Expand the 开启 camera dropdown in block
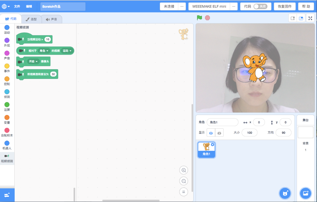317x202 pixels. pos(34,61)
